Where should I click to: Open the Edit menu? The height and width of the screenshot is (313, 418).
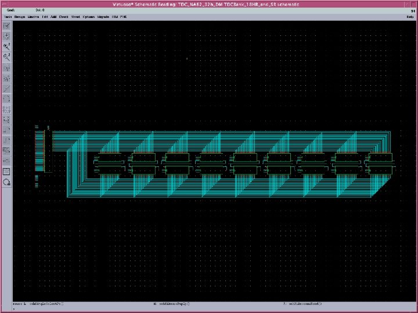pos(45,17)
